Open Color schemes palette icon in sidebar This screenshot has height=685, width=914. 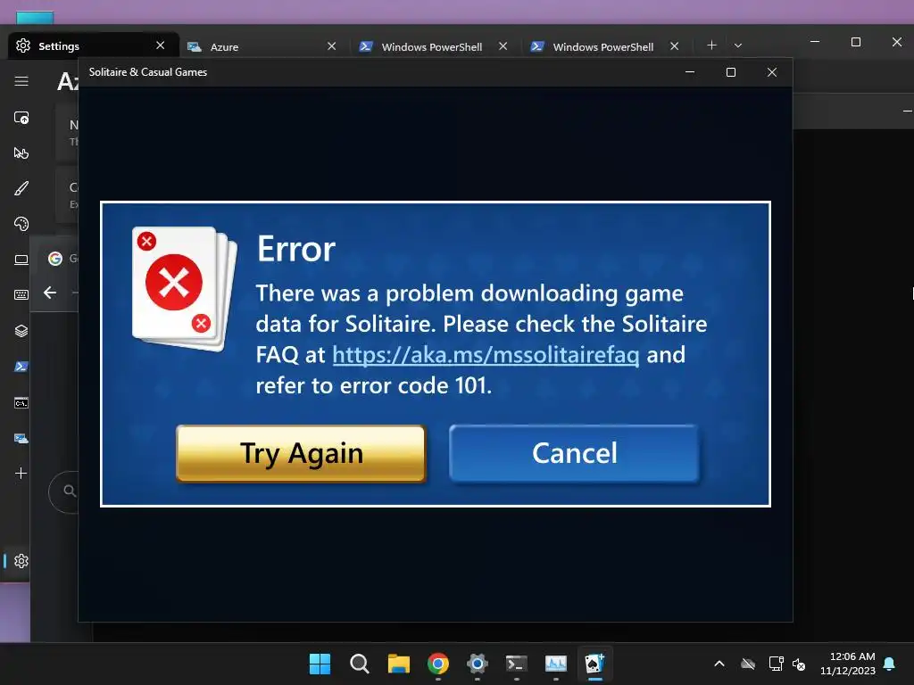click(x=21, y=224)
